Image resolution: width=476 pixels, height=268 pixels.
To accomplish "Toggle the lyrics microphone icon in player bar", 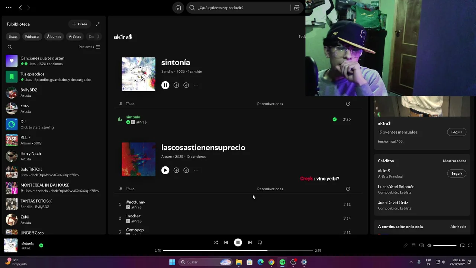I will pos(406,246).
